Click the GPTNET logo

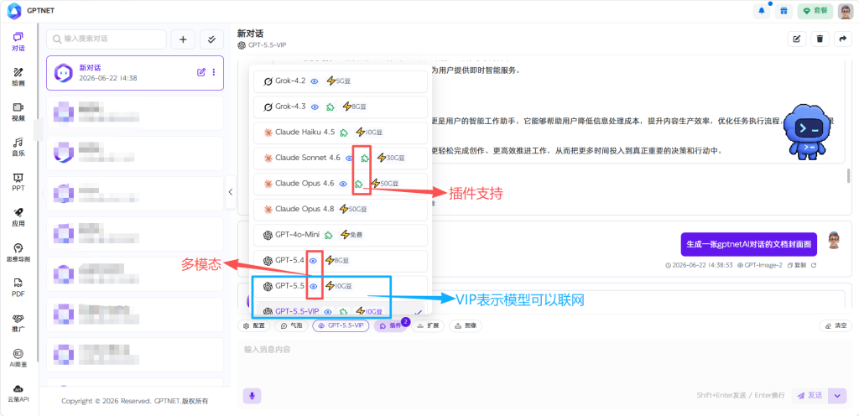(31, 10)
